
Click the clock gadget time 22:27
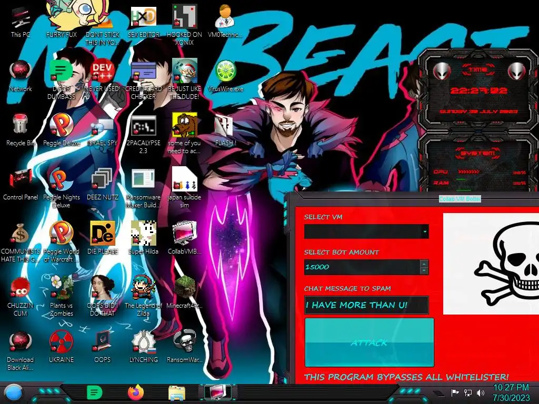478,90
